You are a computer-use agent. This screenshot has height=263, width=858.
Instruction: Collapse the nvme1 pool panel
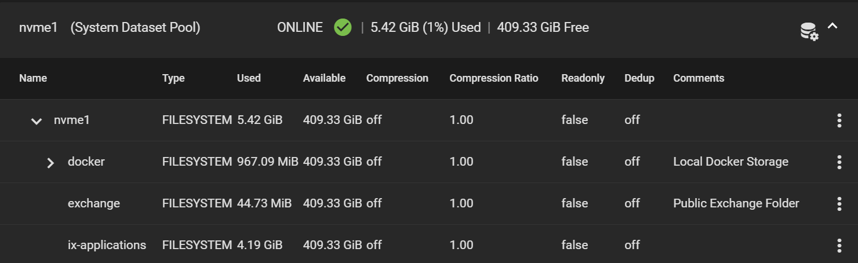832,26
